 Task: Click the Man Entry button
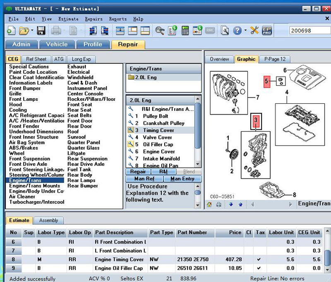click(x=182, y=179)
